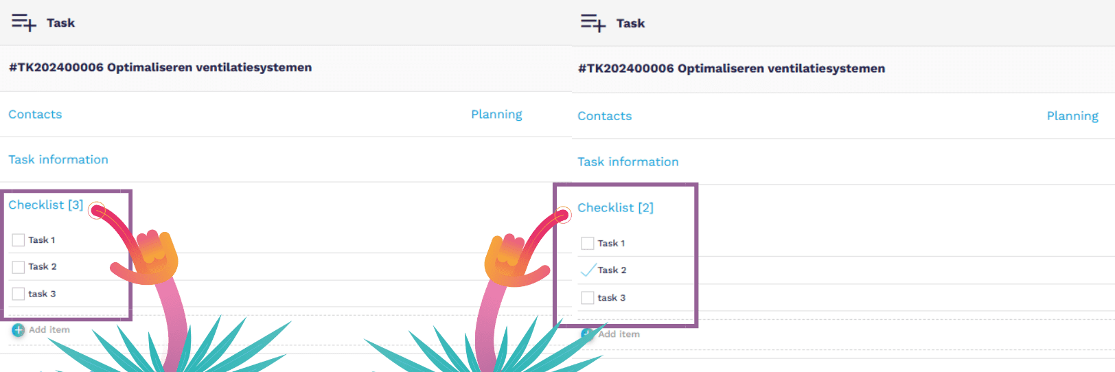
Task: Expand Task information in the right panel
Action: pos(628,162)
